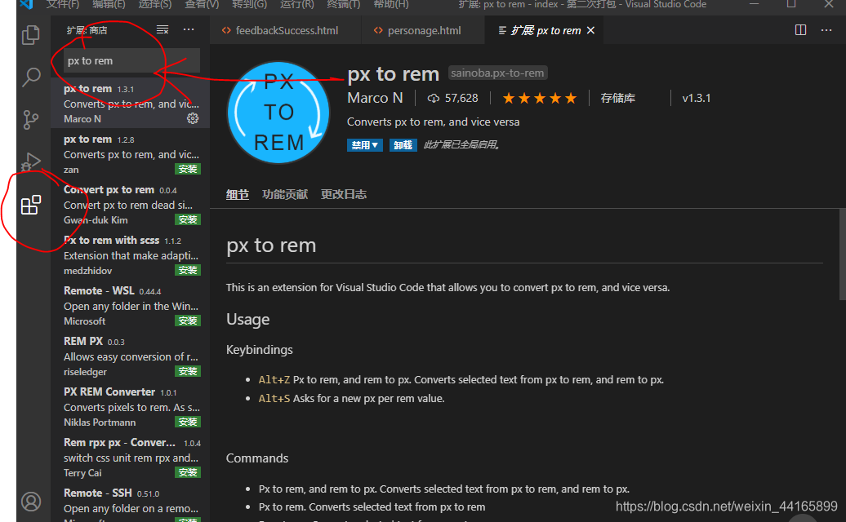Open the 选择(S) menu
The image size is (846, 522).
tap(155, 4)
